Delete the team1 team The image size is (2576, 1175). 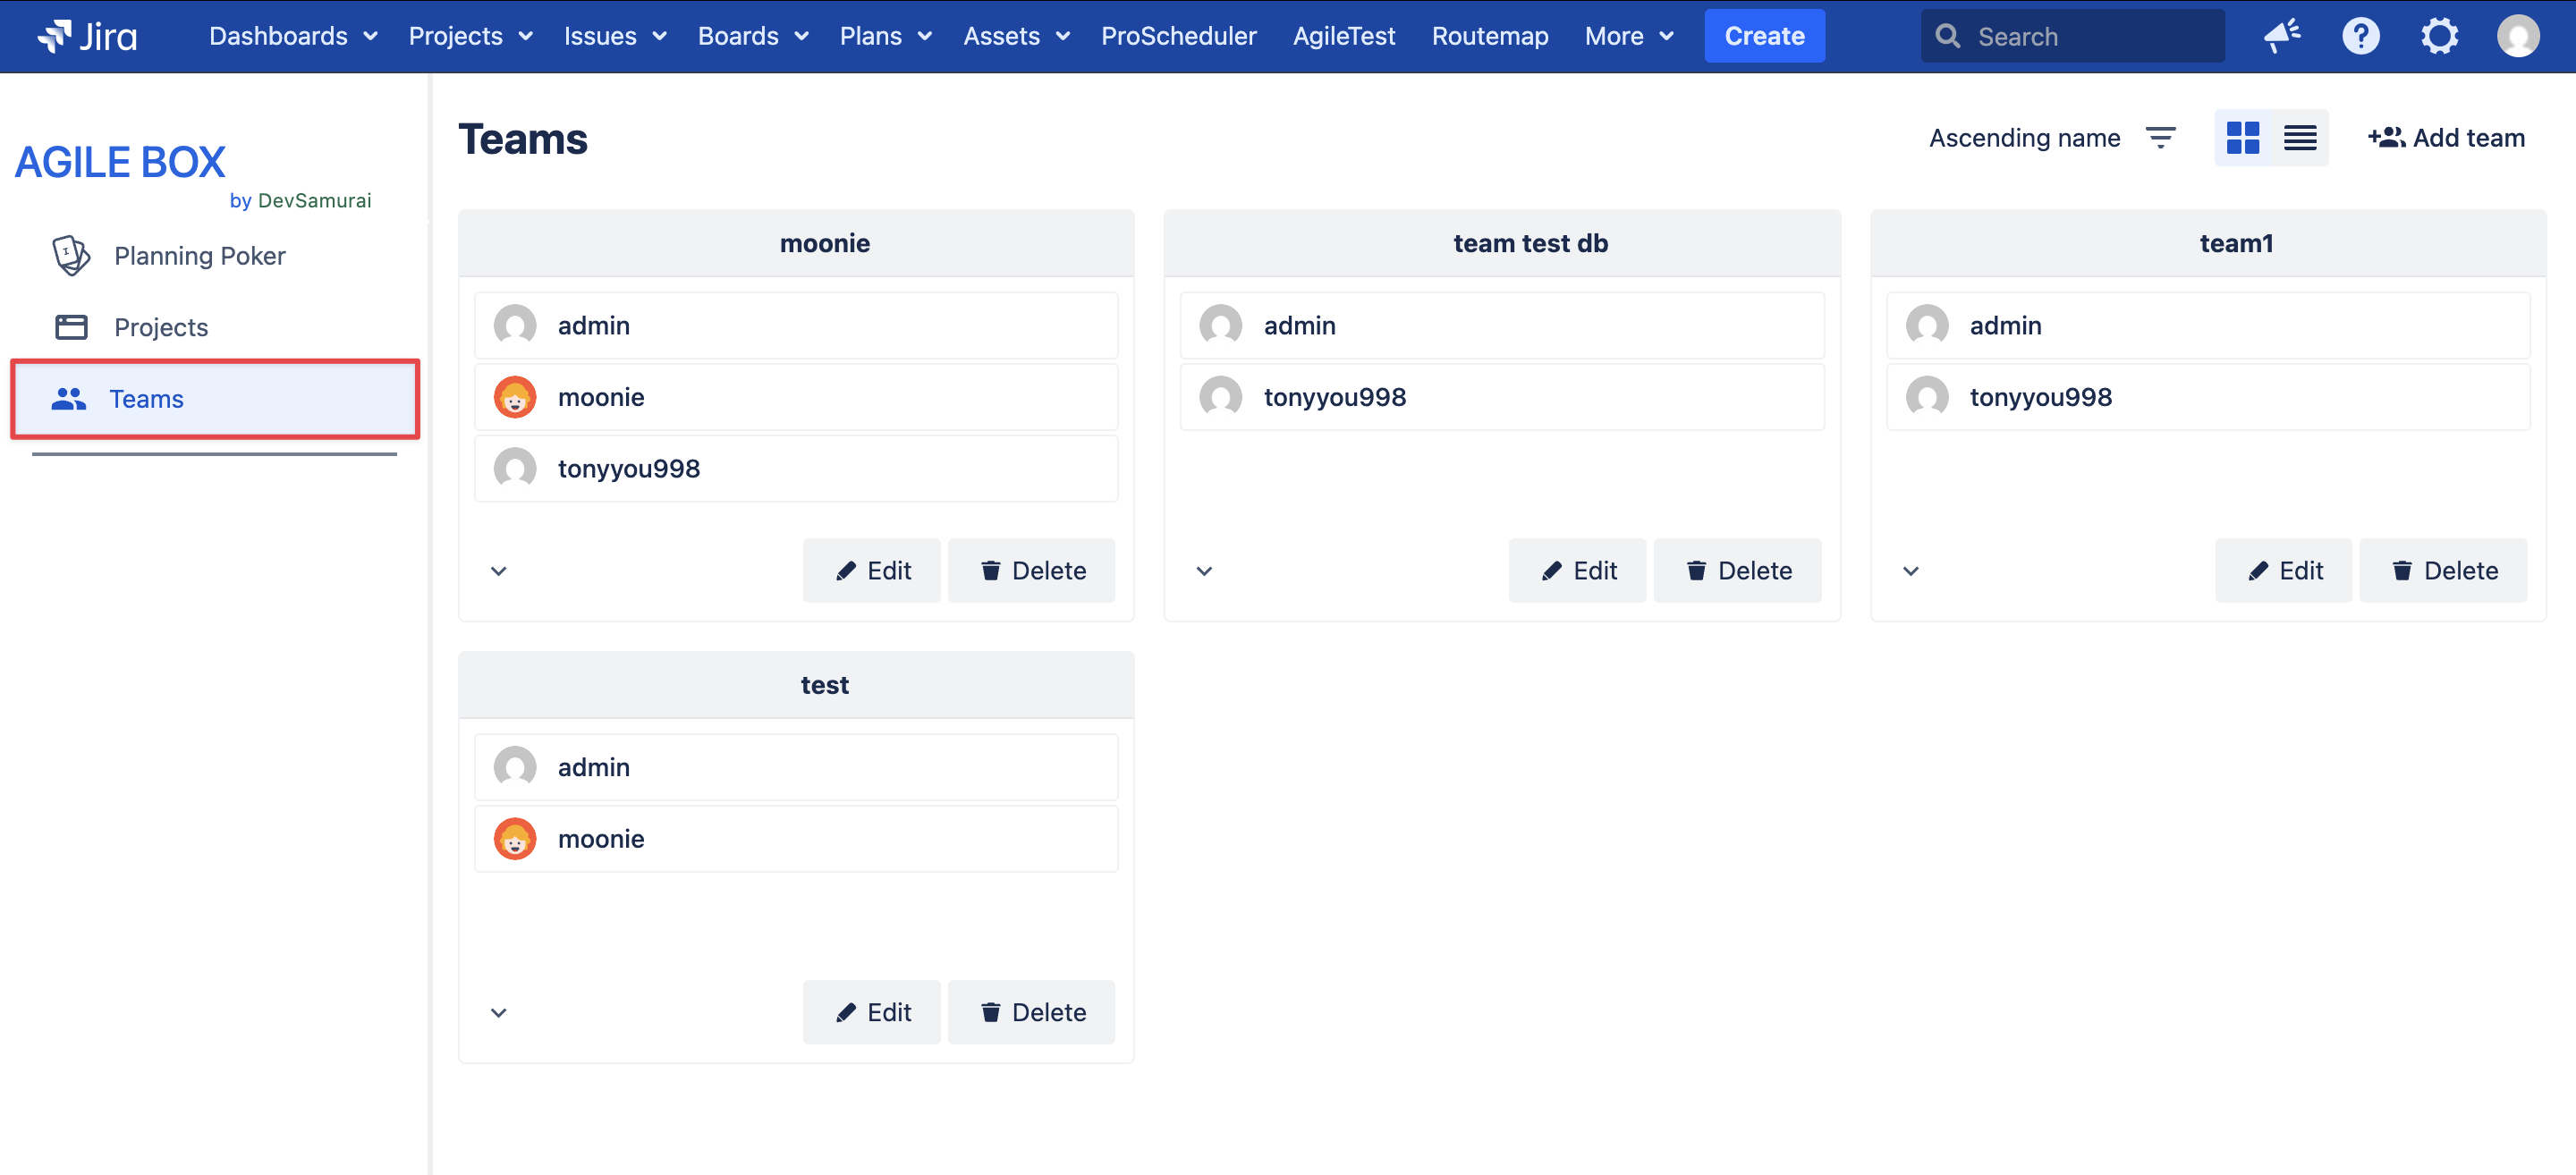[x=2442, y=571]
